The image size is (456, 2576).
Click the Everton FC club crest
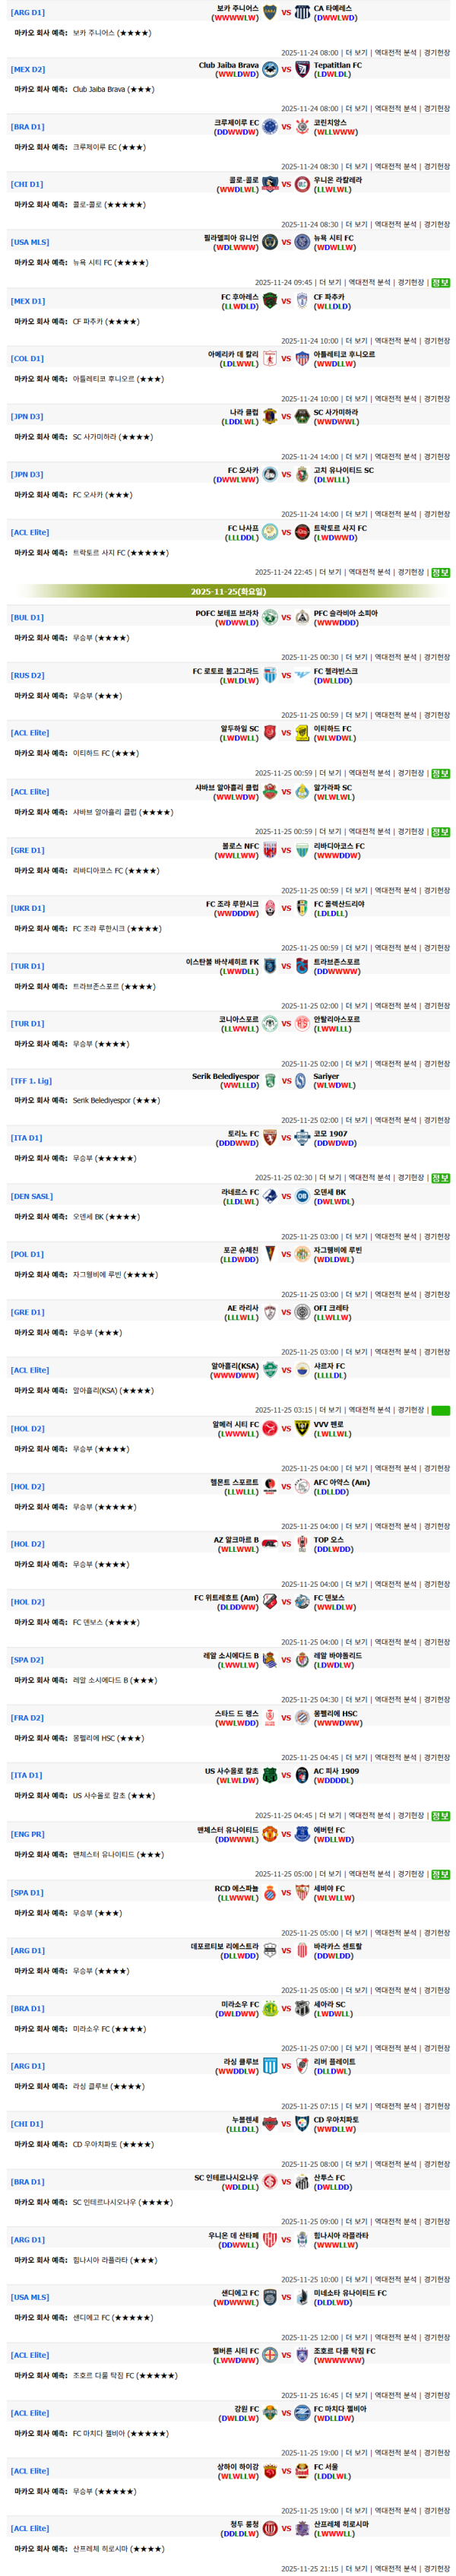[x=302, y=1834]
